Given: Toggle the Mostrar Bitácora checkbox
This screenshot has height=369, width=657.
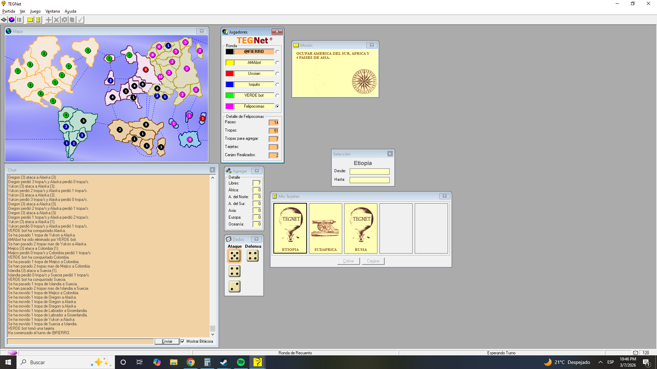Looking at the screenshot, I should pos(183,341).
